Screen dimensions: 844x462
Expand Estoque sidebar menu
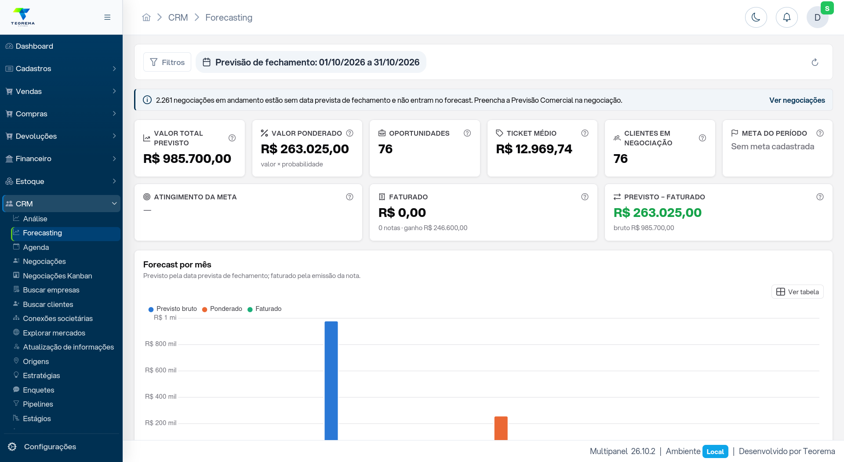point(61,181)
